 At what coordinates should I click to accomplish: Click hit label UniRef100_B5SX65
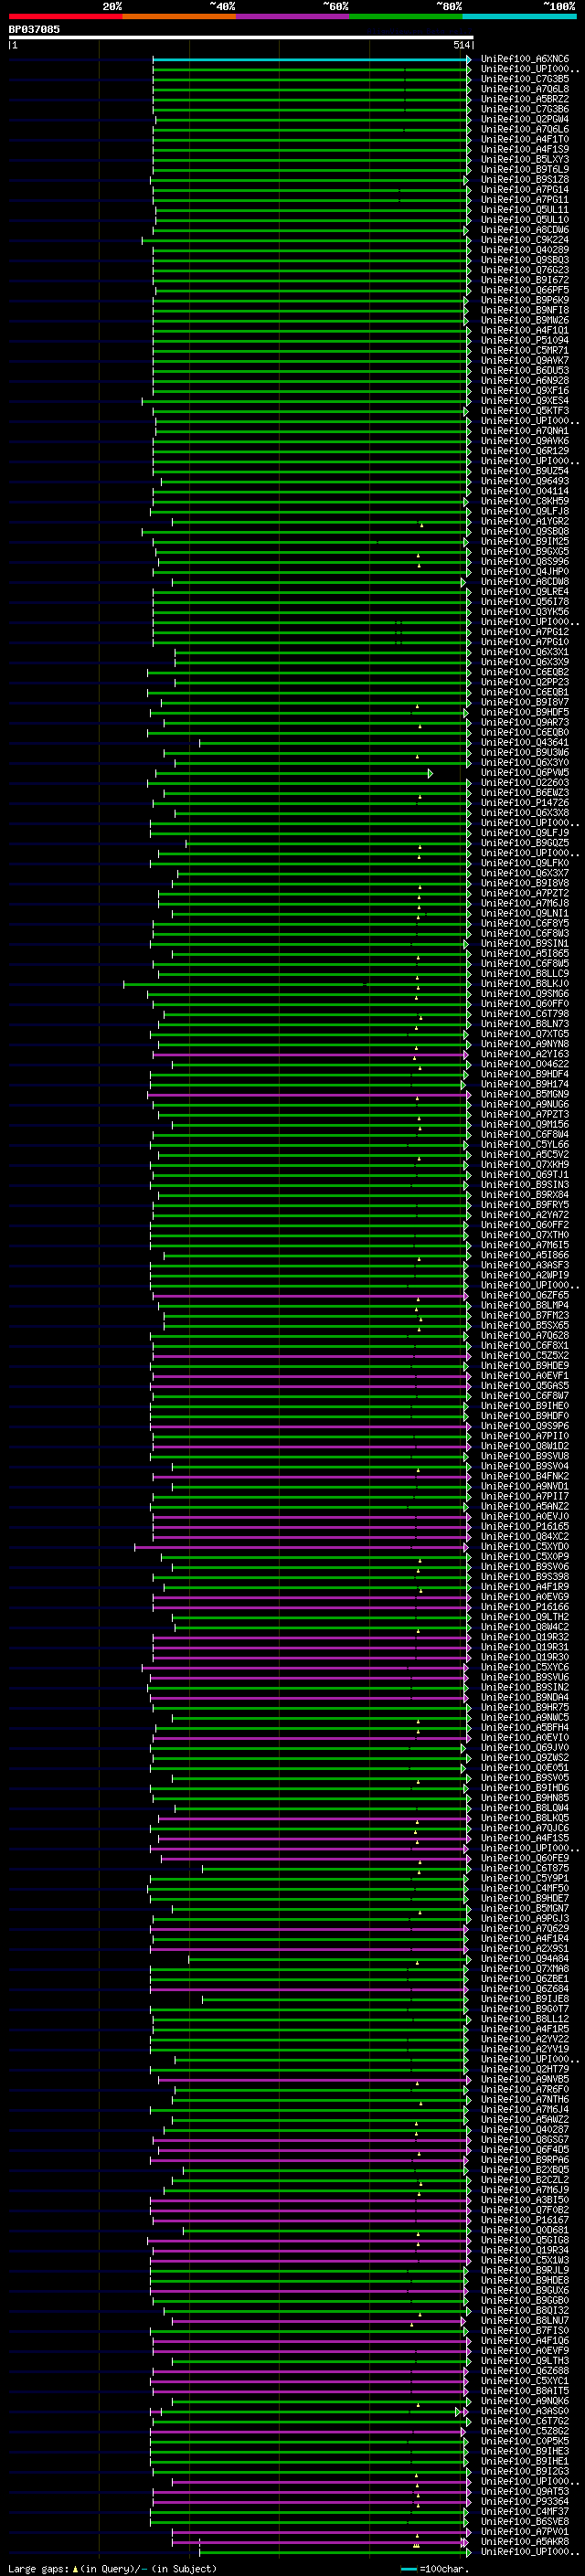click(524, 1325)
